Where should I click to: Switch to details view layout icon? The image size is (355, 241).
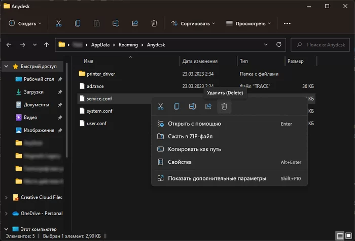click(339, 236)
